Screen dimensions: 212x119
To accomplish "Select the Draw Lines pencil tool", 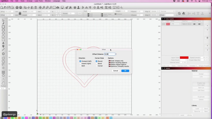I will [3, 23].
